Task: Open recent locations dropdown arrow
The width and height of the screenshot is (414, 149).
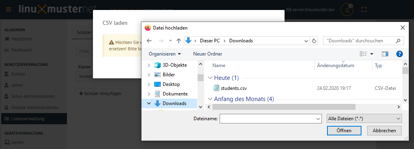Action: 170,41
